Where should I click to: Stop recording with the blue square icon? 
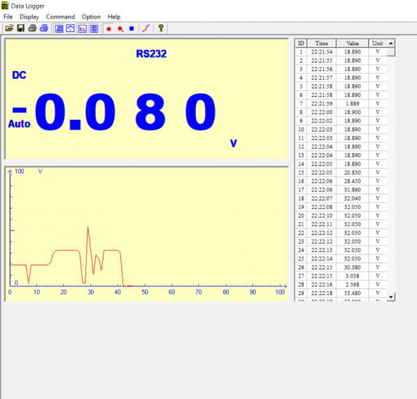pos(131,29)
